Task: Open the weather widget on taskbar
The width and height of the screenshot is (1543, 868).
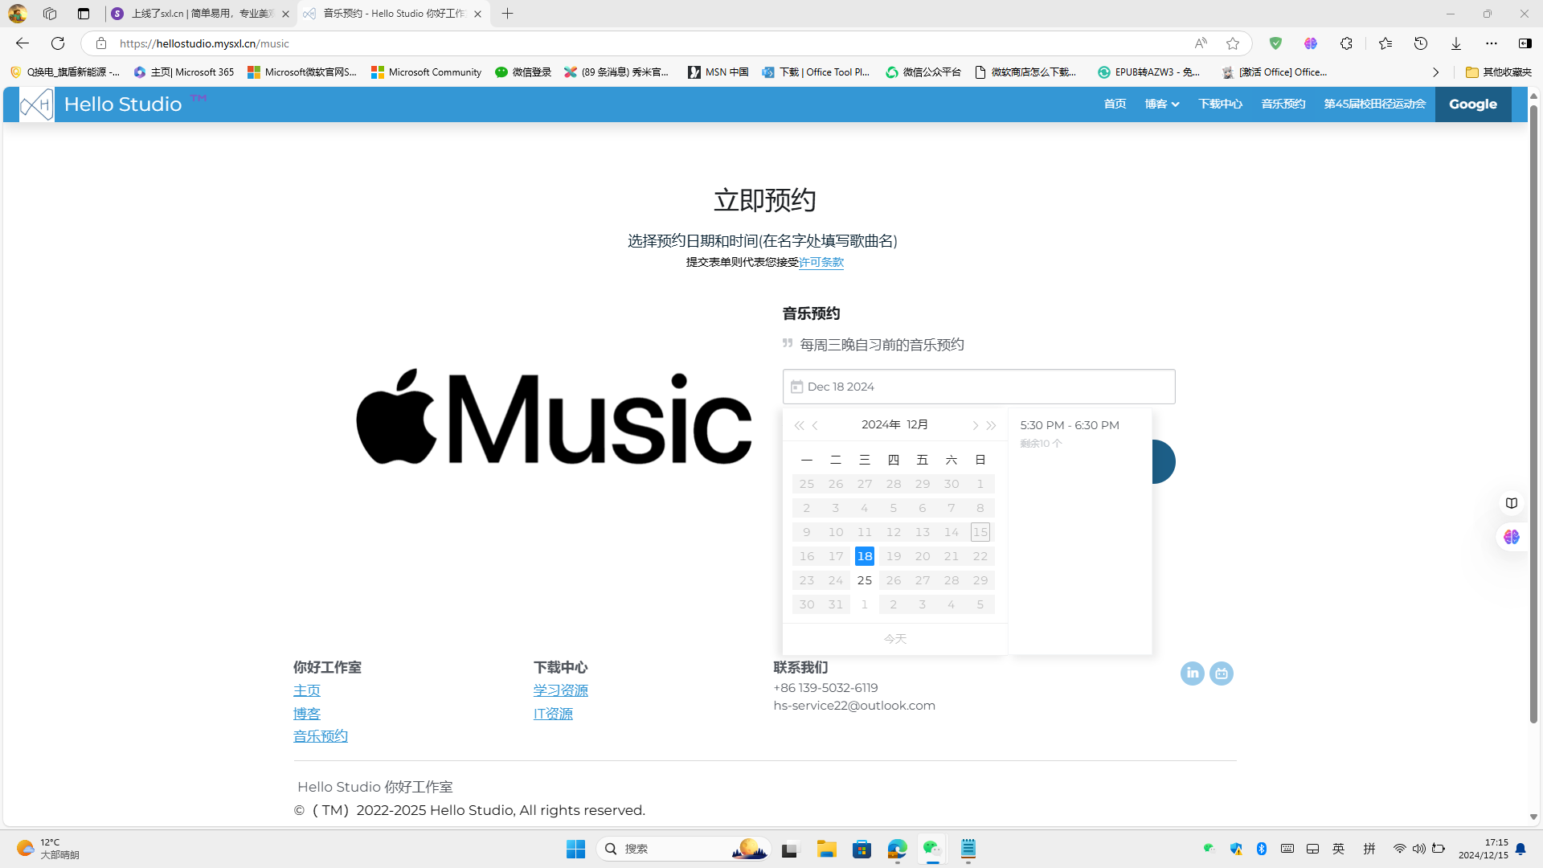Action: (x=48, y=849)
